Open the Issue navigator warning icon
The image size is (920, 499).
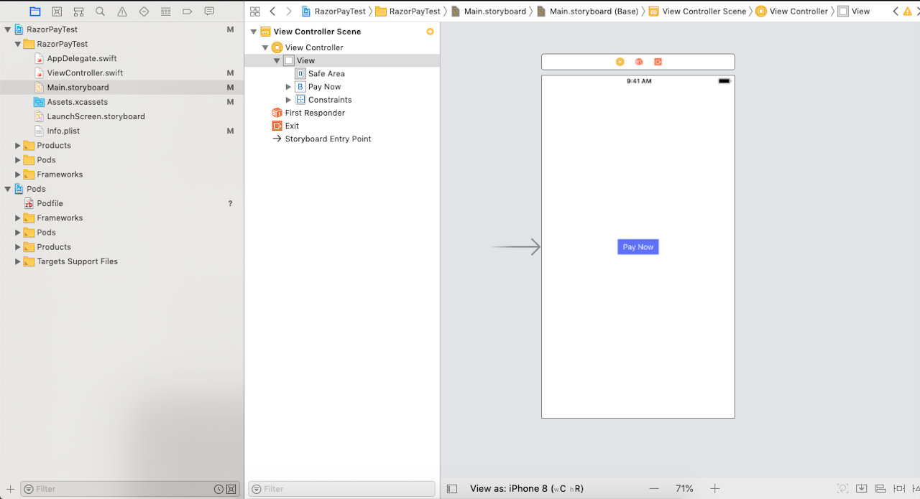(122, 11)
